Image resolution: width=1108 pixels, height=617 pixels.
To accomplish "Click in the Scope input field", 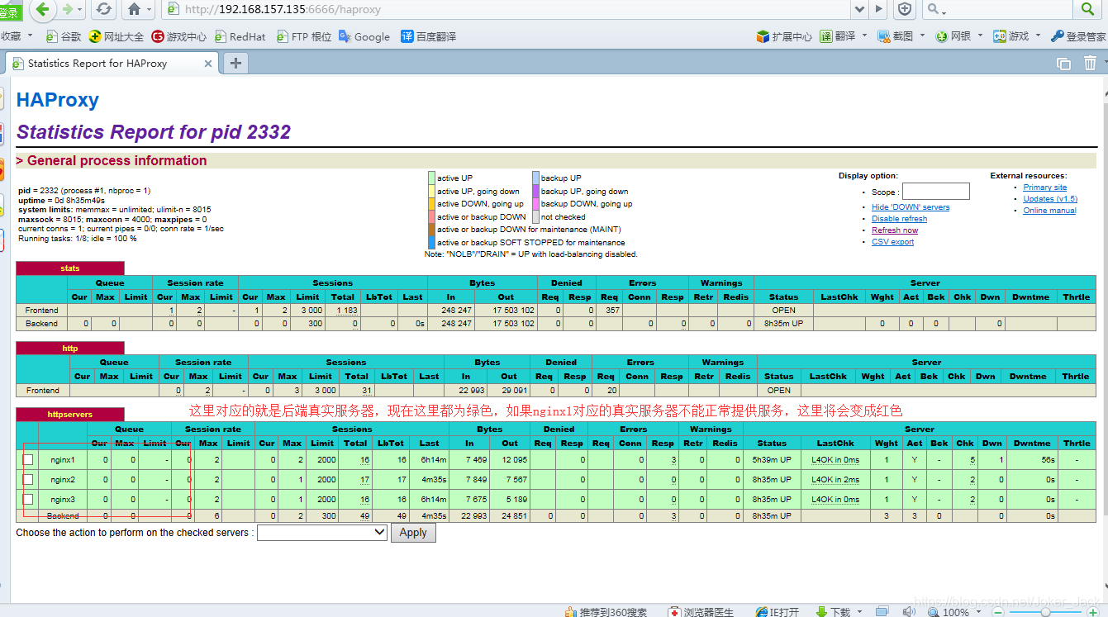I will pyautogui.click(x=936, y=192).
